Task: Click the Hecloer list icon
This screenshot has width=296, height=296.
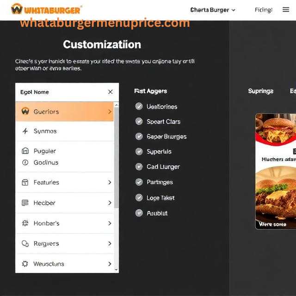Action: [x=25, y=203]
